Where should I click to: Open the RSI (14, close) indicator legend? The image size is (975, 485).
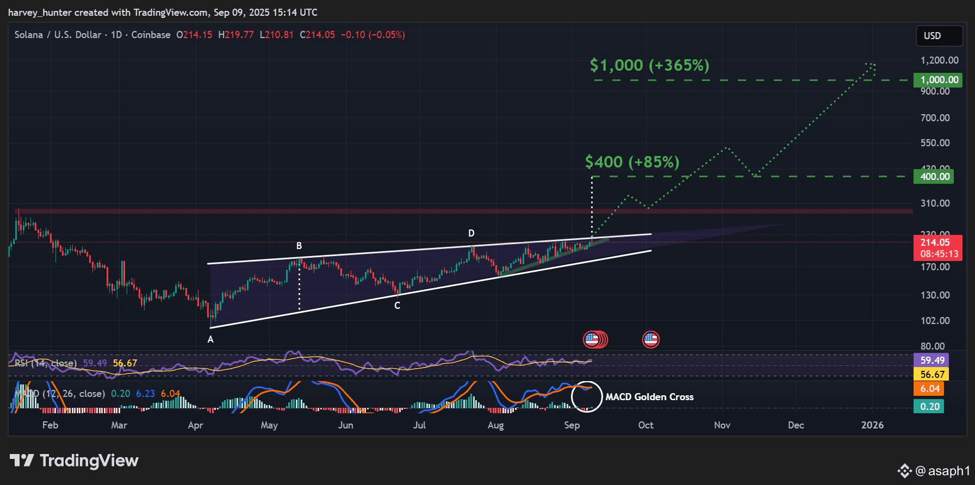(x=46, y=363)
